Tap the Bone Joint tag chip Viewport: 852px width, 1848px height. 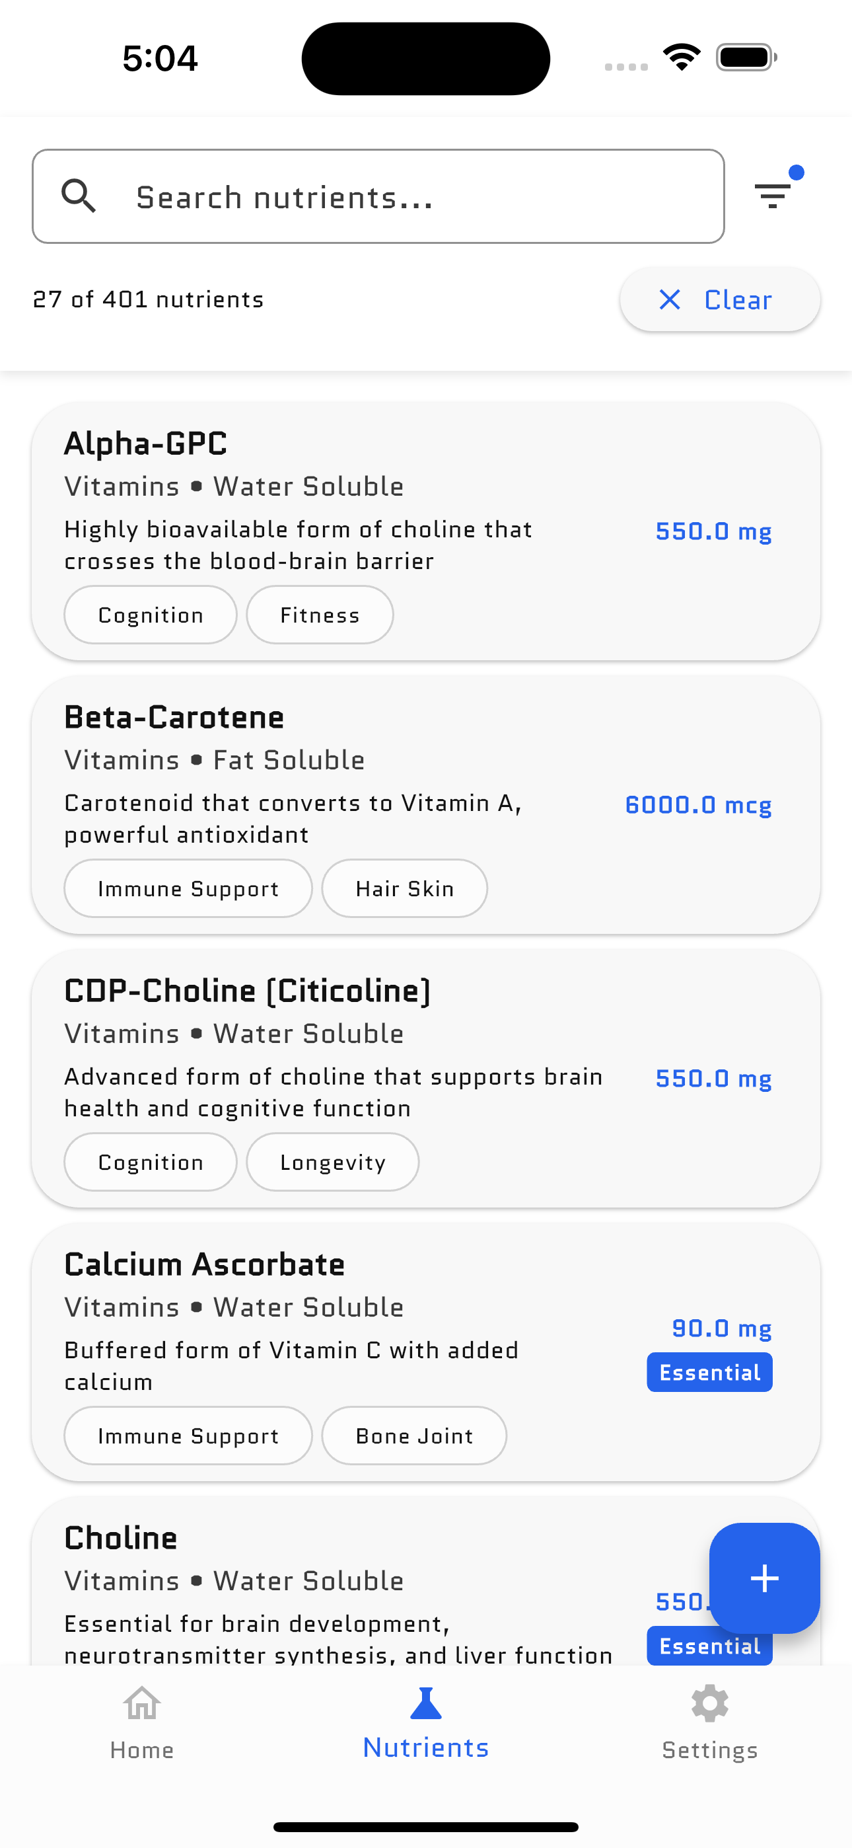click(x=414, y=1436)
